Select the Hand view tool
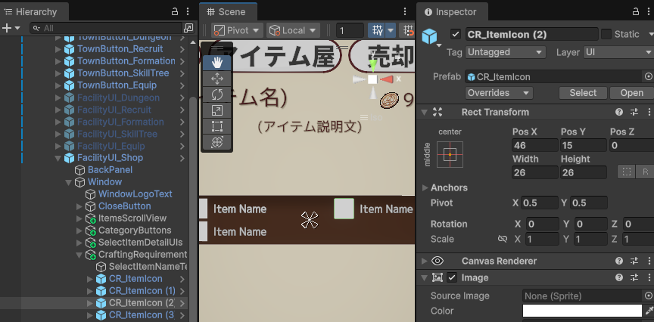This screenshot has width=654, height=322. [x=217, y=63]
